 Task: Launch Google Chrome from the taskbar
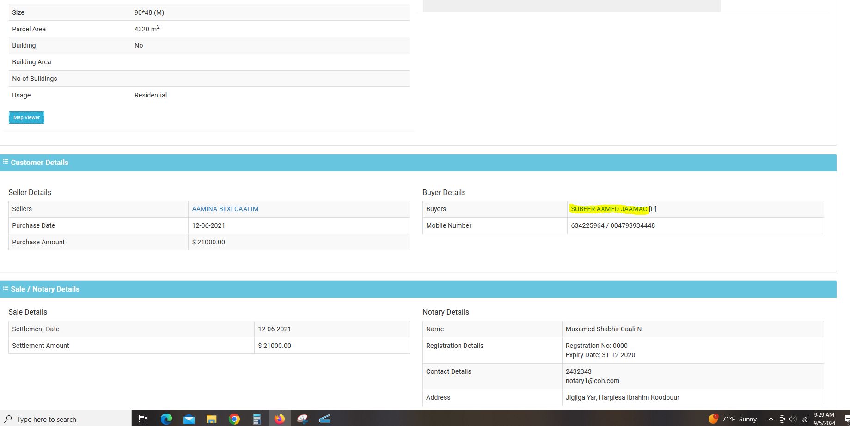pyautogui.click(x=234, y=419)
